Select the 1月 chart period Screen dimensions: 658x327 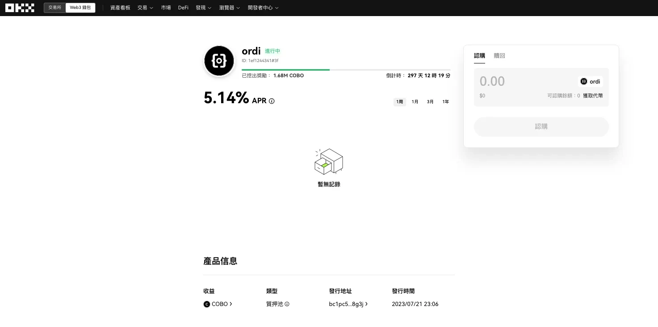point(415,101)
